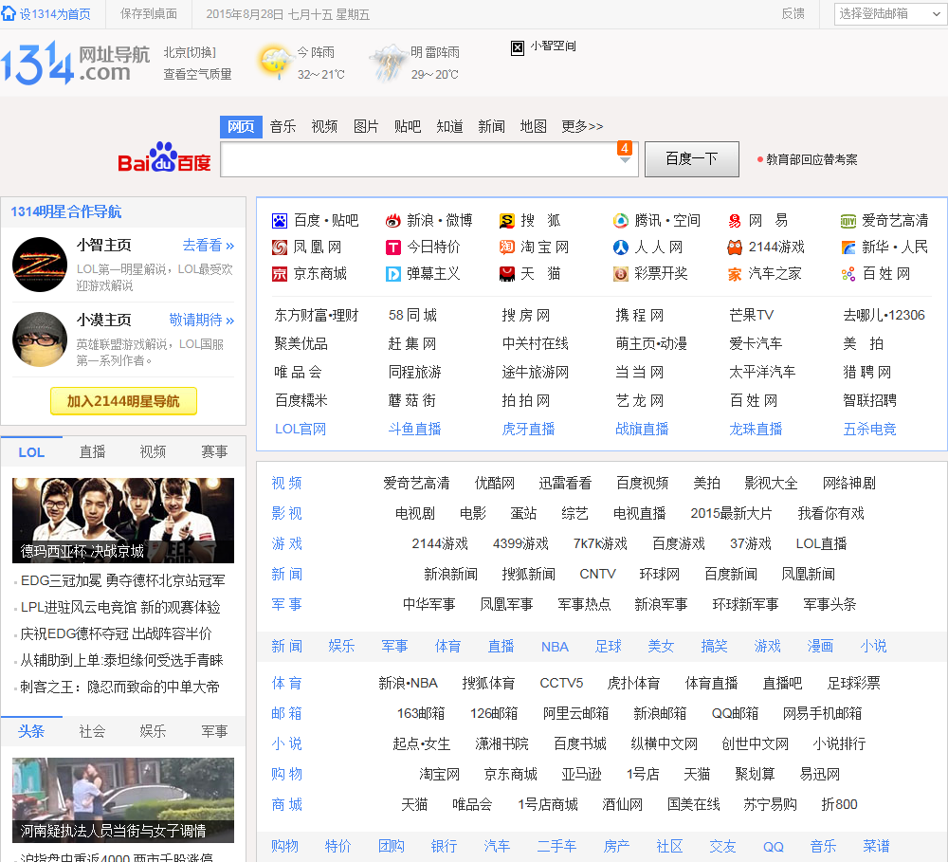
Task: Open Sina Weibo eye icon
Action: [x=393, y=221]
